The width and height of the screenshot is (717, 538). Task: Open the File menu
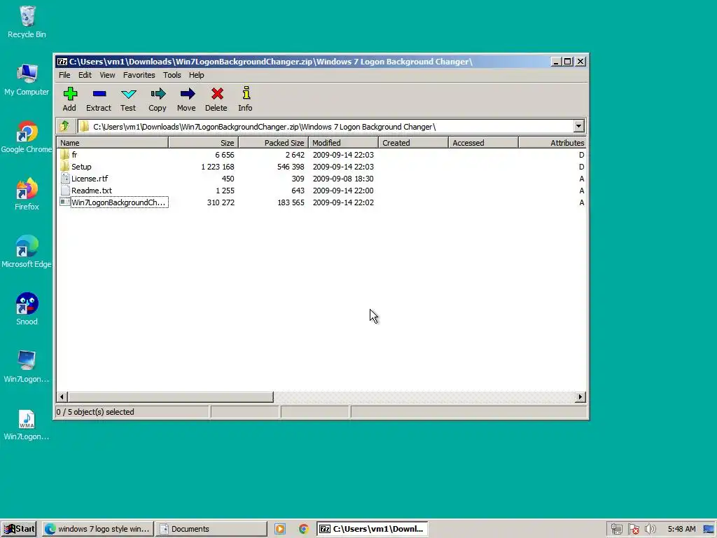[64, 75]
